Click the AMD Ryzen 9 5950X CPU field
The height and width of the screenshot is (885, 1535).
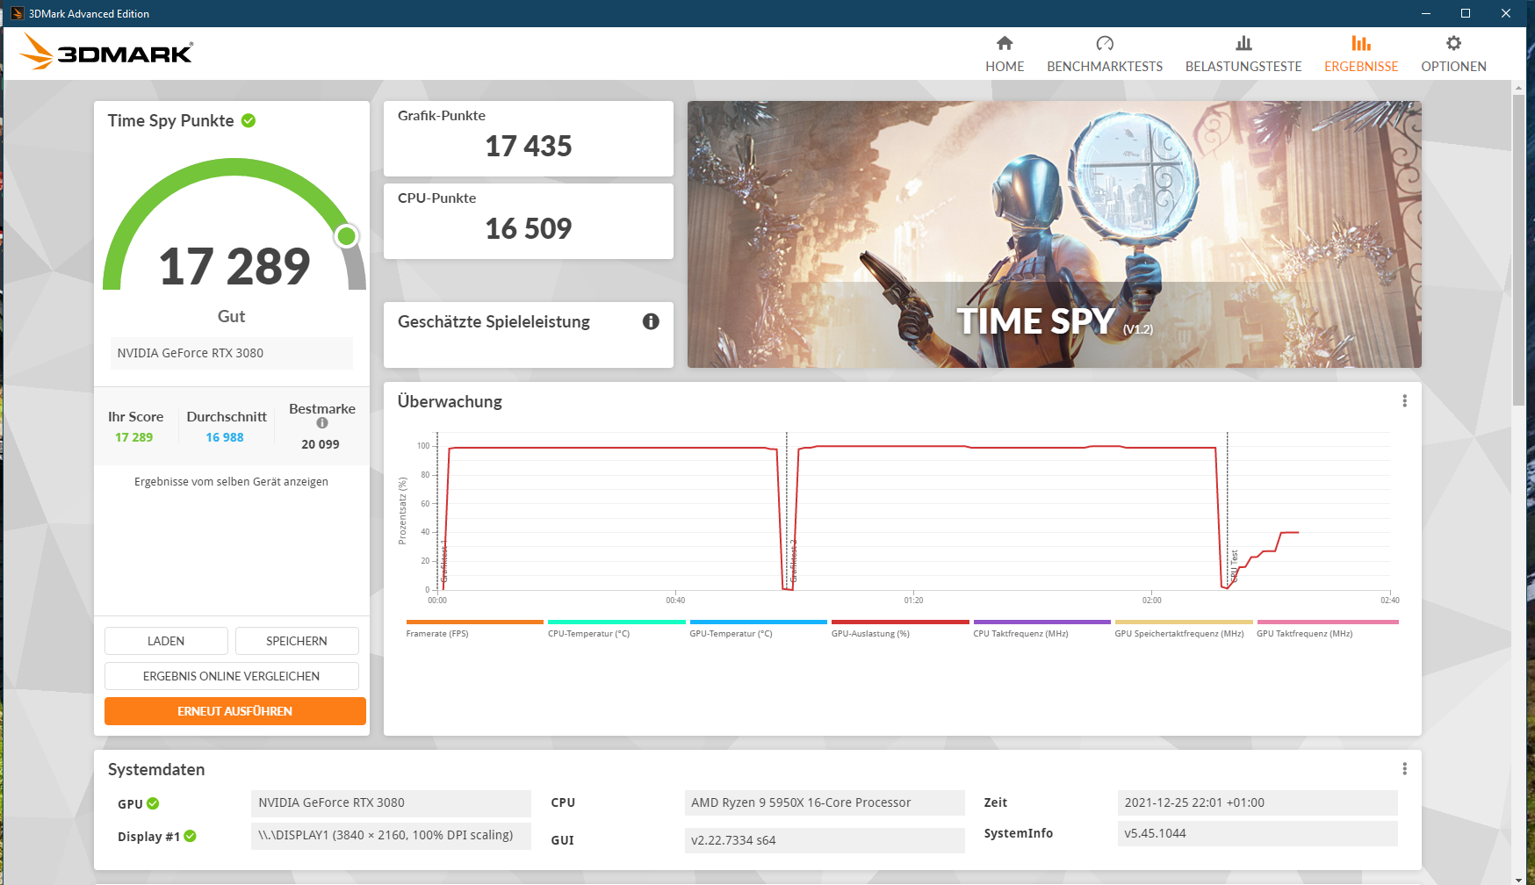[x=825, y=802]
